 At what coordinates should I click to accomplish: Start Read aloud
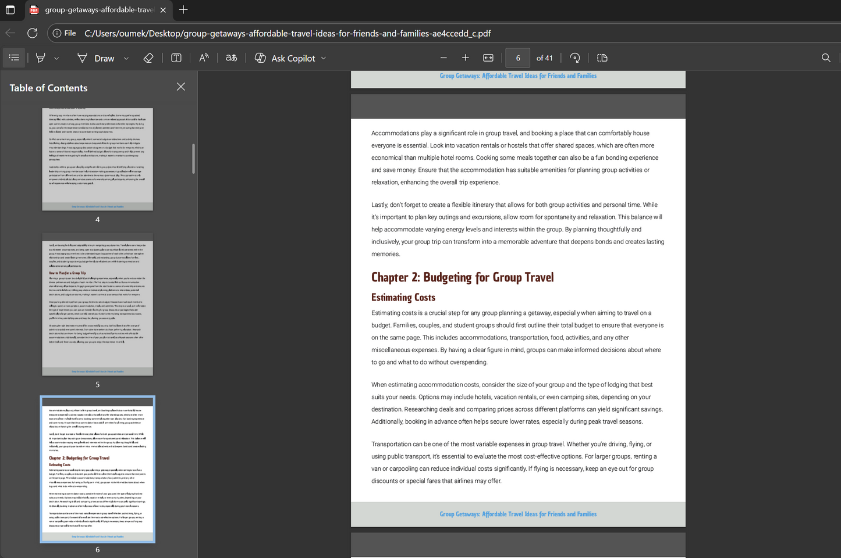pos(204,58)
